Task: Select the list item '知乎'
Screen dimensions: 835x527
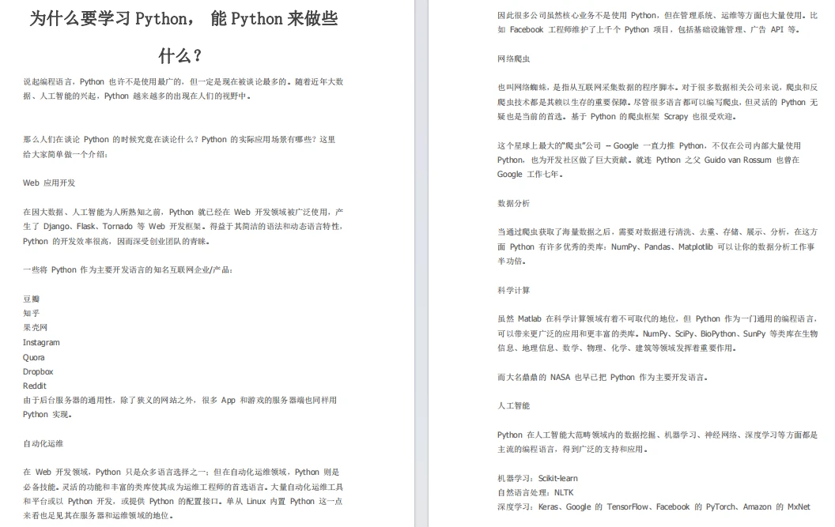Action: 32,313
